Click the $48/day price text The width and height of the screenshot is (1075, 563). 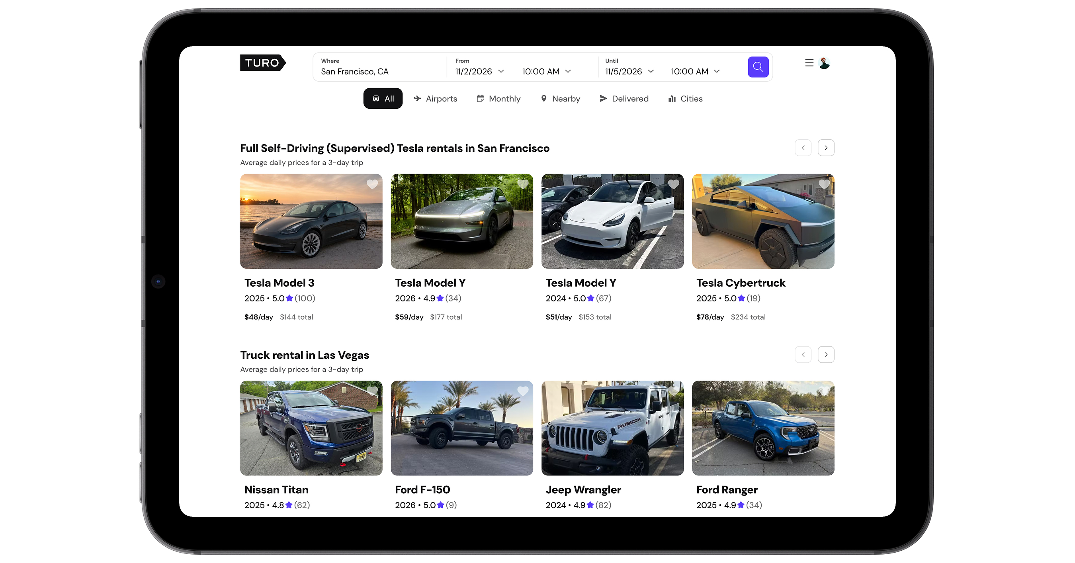click(x=259, y=317)
